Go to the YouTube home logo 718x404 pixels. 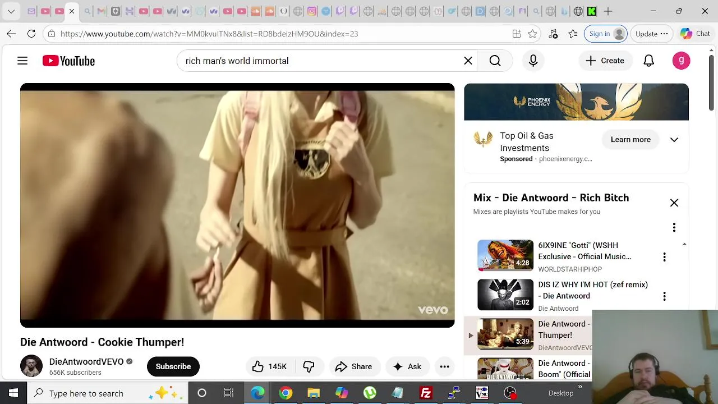68,61
